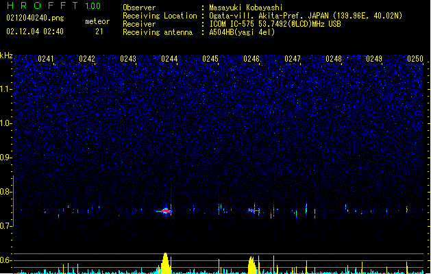Click the meteor echo cluster near 0246
The height and width of the screenshot is (274, 431).
[254, 211]
